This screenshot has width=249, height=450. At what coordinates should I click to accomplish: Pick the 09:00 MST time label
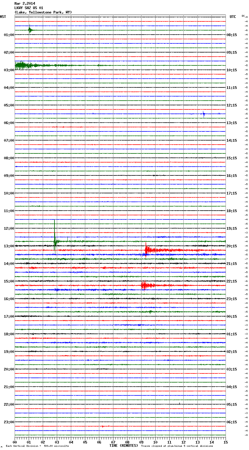(9, 176)
